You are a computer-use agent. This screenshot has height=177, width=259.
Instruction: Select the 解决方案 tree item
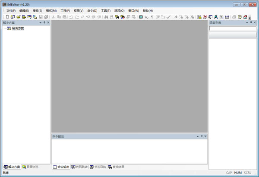click(x=18, y=28)
